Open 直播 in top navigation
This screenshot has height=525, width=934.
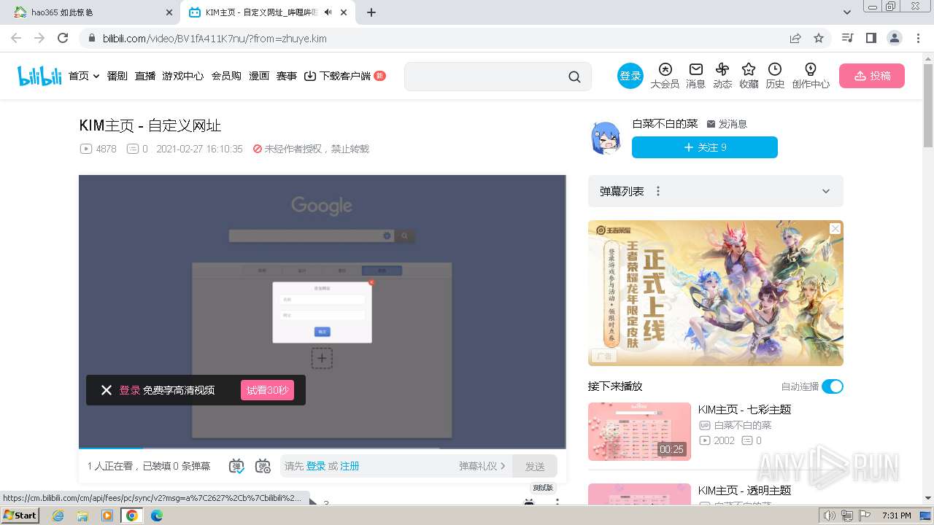click(145, 76)
